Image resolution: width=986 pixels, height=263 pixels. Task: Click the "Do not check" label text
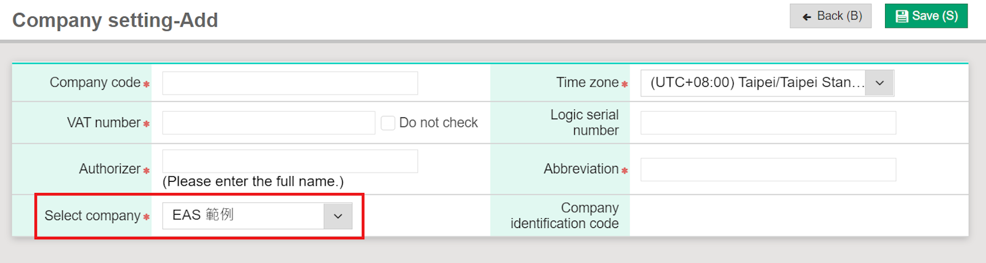(438, 123)
